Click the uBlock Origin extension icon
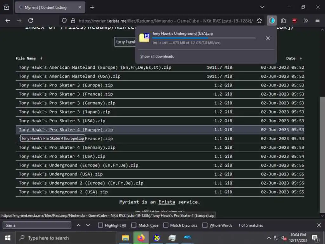Viewport: 325px width, 244px height. click(x=295, y=20)
